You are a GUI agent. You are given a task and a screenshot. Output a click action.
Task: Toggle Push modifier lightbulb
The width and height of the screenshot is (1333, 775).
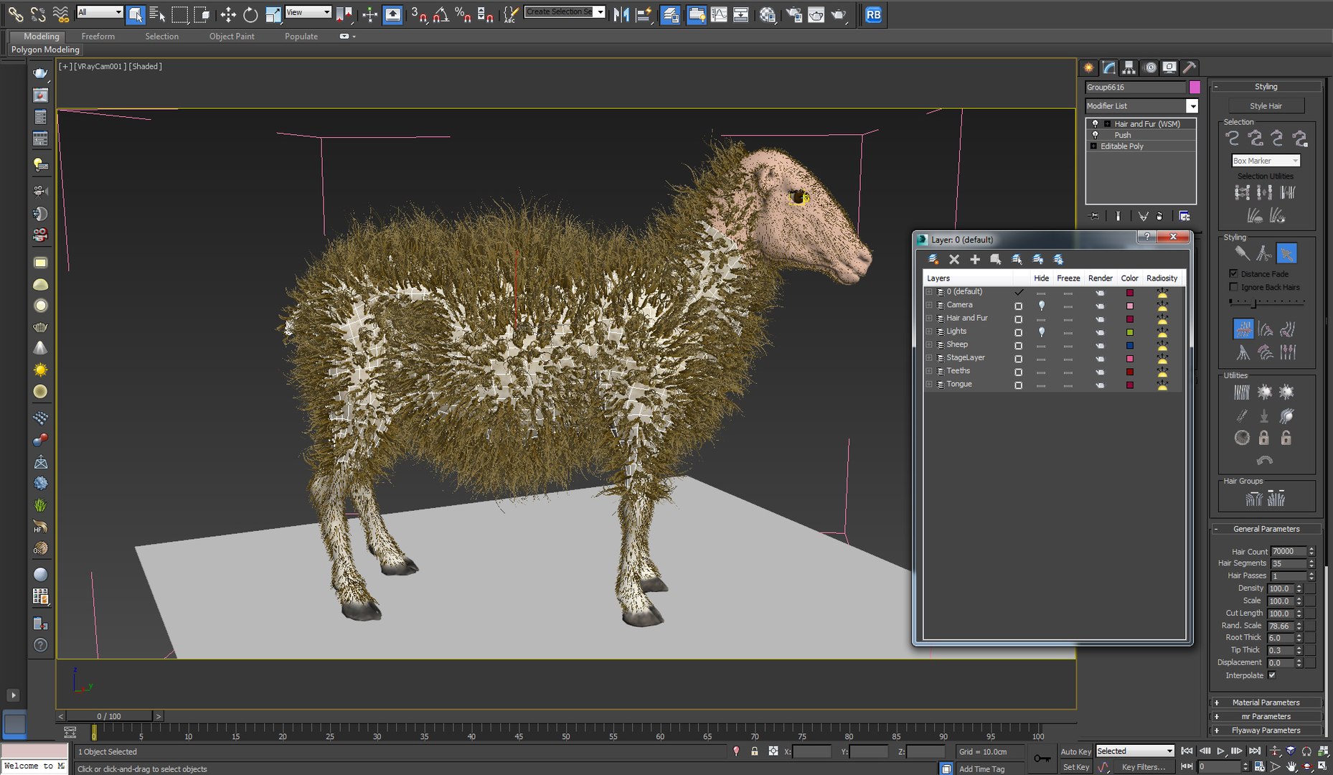(1095, 135)
